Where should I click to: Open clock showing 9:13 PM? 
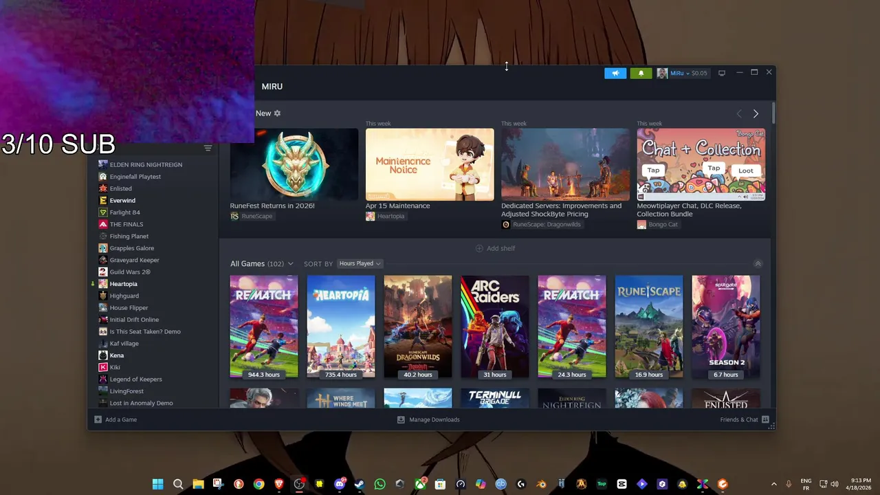click(x=860, y=484)
